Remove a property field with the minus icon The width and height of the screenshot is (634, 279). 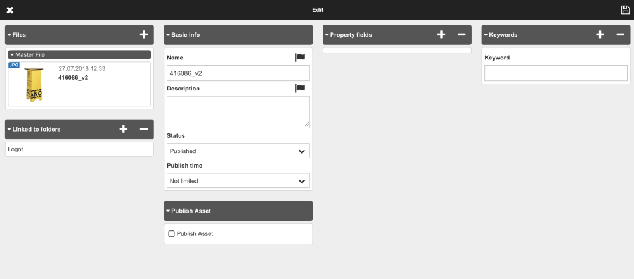[x=462, y=35]
